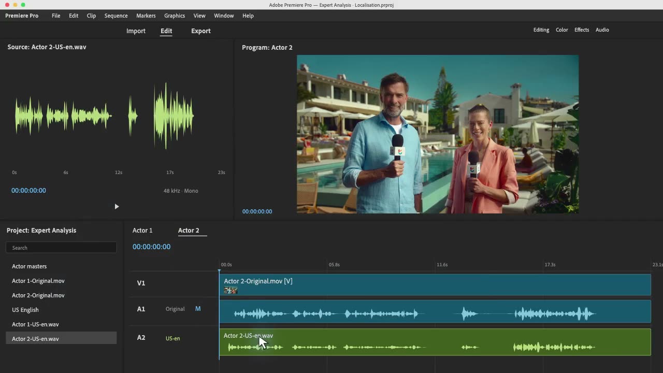The image size is (663, 373).
Task: Click the timeline timecode 00:00:00:00
Action: [x=151, y=247]
